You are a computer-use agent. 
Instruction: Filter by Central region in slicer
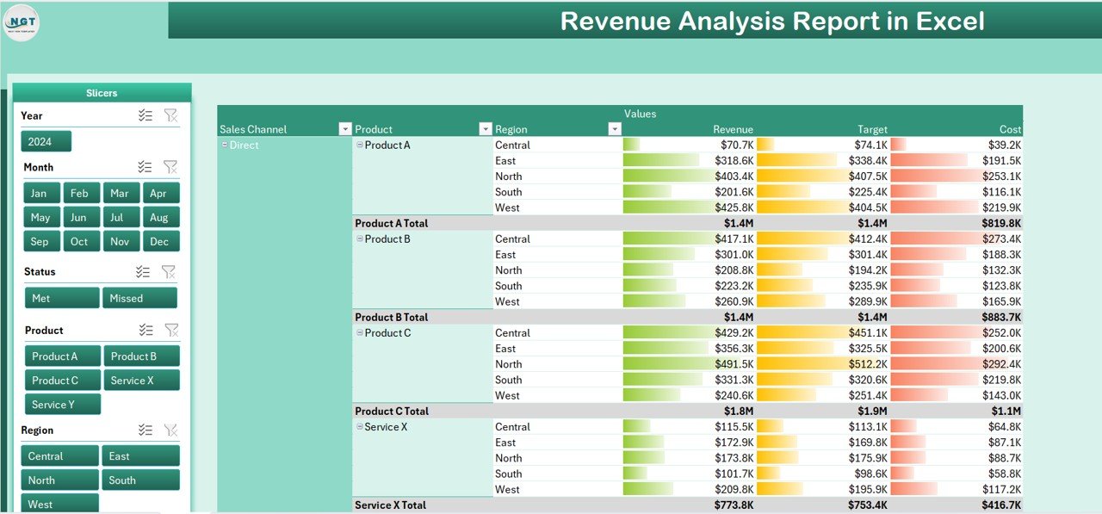60,455
